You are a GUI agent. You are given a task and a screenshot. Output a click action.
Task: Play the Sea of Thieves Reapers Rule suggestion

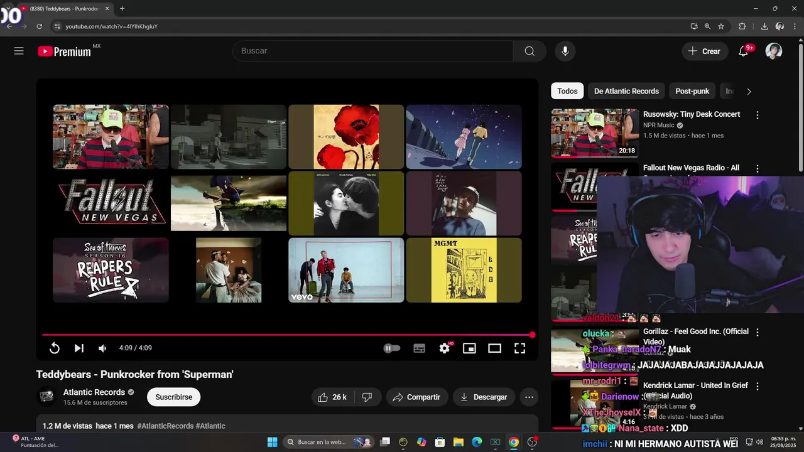pos(111,270)
